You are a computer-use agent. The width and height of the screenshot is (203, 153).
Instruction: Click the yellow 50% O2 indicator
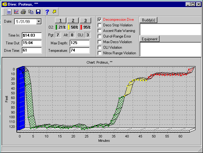[73, 27]
